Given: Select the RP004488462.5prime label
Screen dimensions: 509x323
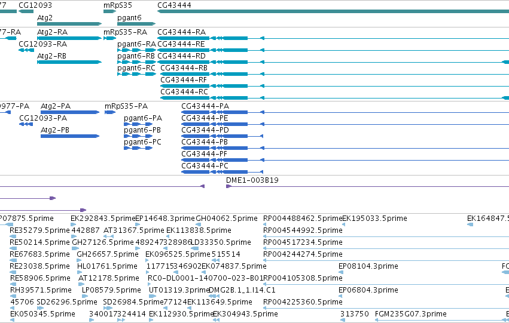Looking at the screenshot, I should point(303,219).
